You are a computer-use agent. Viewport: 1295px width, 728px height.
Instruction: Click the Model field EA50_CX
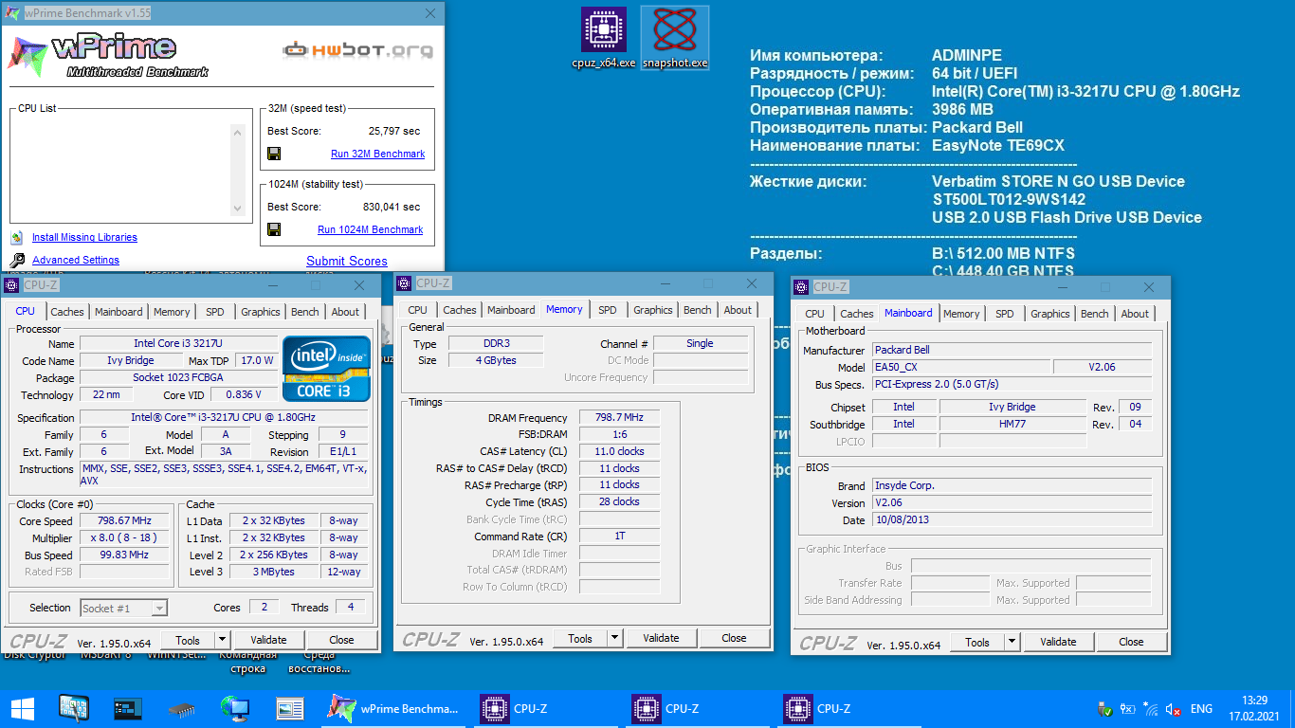click(x=960, y=367)
